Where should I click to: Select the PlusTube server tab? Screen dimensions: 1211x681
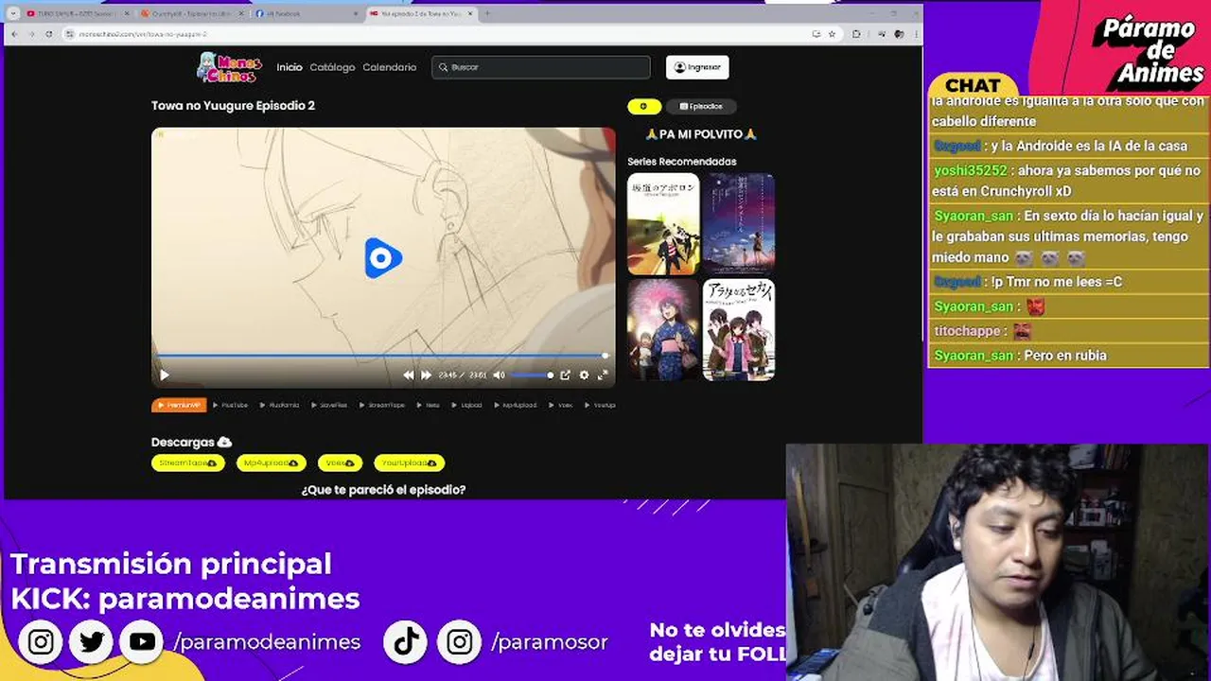tap(231, 405)
